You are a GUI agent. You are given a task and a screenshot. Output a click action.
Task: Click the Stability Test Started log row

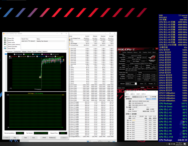(43, 41)
